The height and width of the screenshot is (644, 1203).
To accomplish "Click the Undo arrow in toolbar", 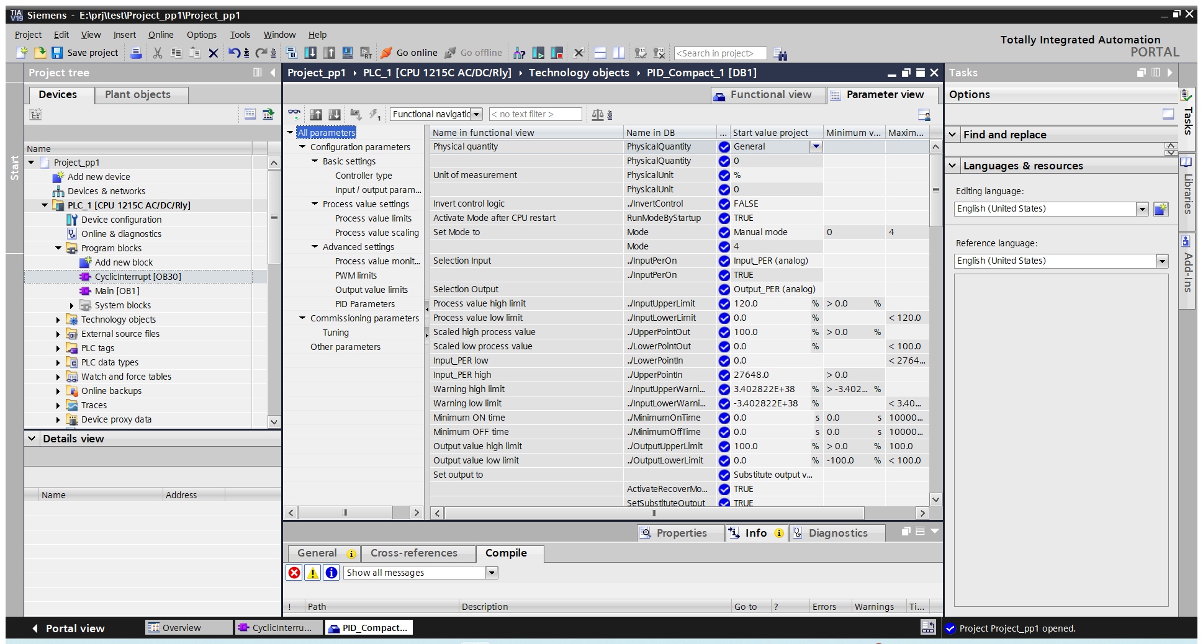I will pyautogui.click(x=233, y=53).
